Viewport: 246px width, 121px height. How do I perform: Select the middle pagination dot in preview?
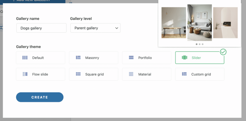[x=200, y=44]
